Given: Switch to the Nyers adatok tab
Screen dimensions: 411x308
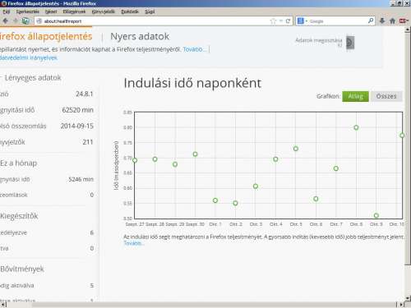Looking at the screenshot, I should point(140,36).
